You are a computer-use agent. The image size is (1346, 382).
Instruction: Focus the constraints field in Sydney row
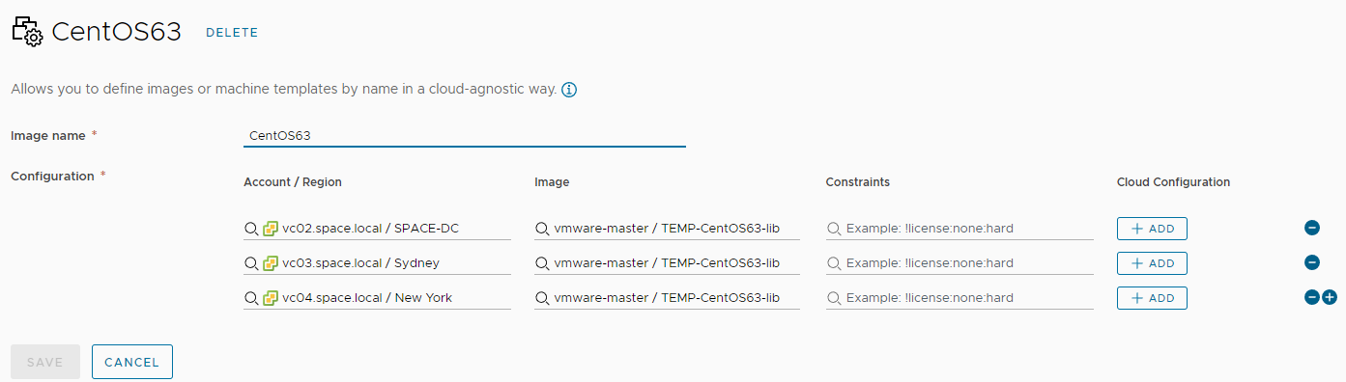point(959,263)
